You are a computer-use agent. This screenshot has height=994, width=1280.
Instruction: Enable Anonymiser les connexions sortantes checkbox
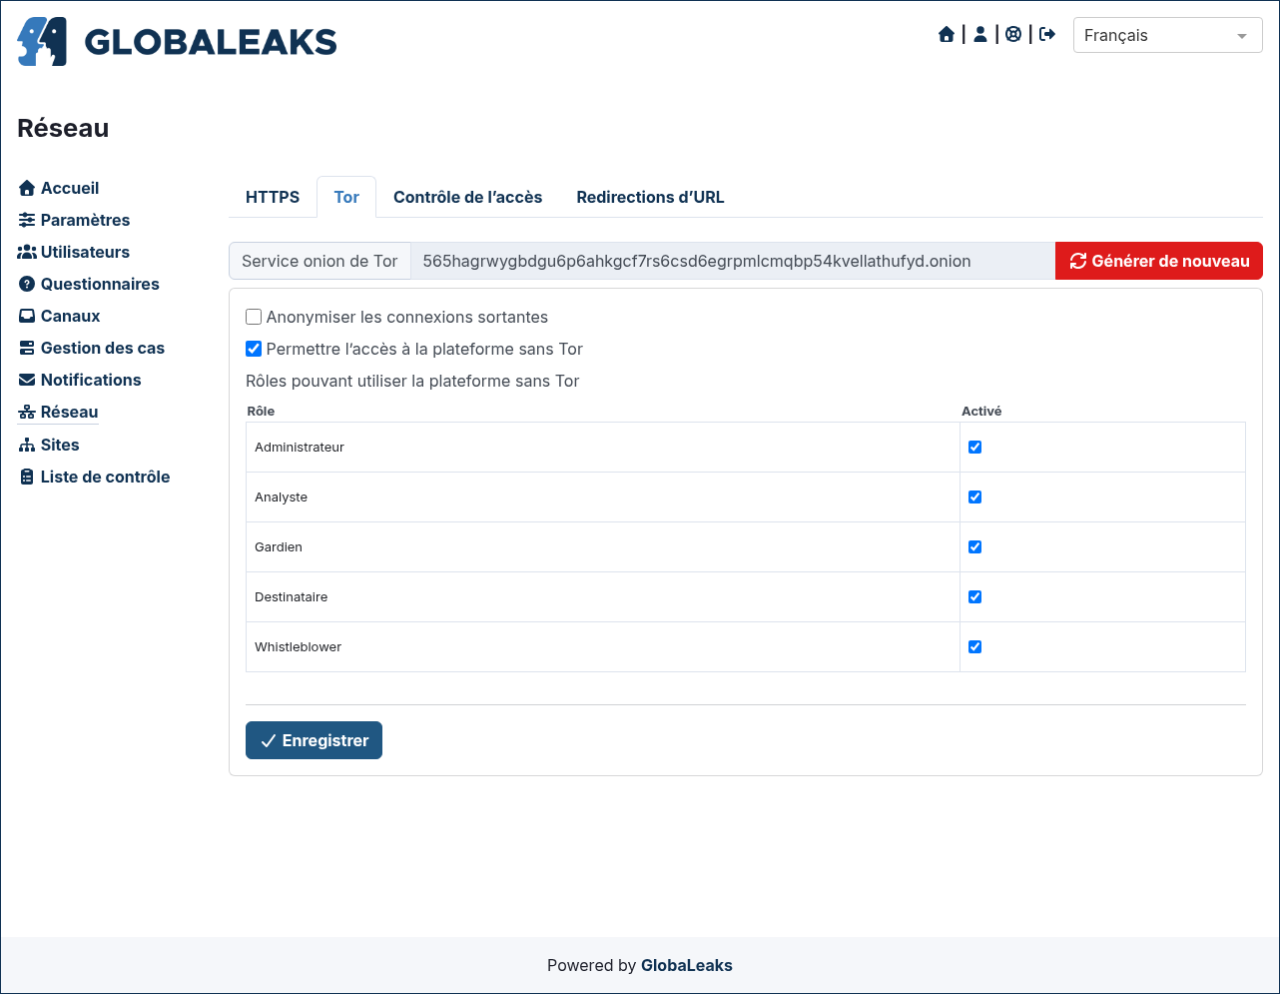pyautogui.click(x=254, y=317)
